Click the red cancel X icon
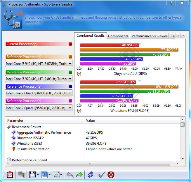This screenshot has width=191, height=182. click(111, 175)
